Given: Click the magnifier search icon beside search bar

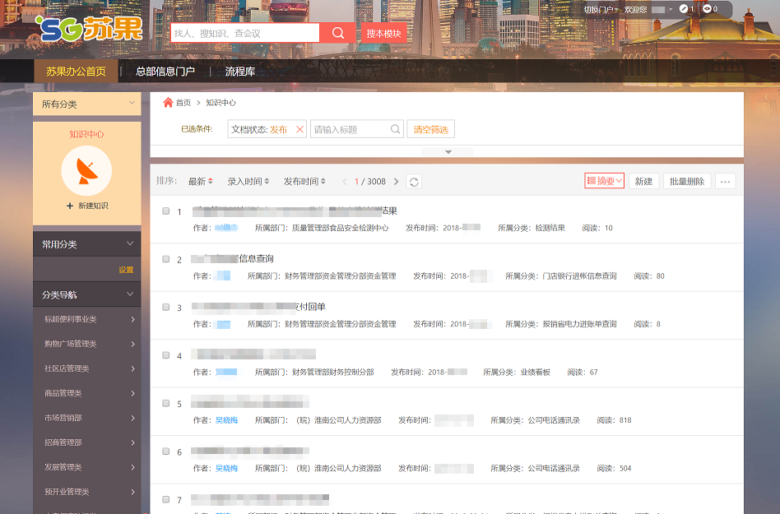Looking at the screenshot, I should pyautogui.click(x=337, y=33).
